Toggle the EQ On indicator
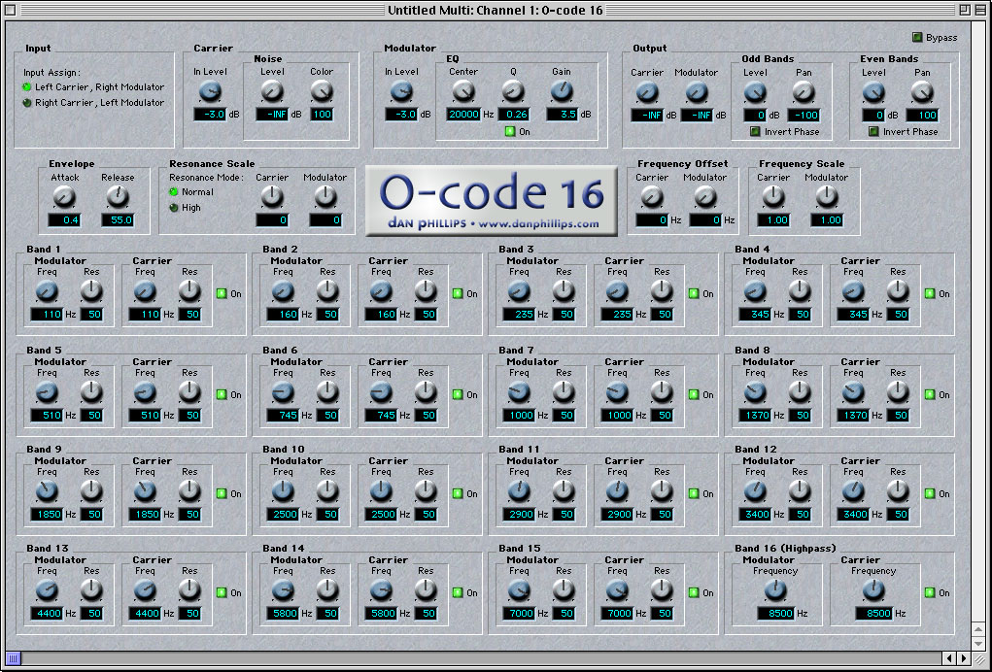The height and width of the screenshot is (672, 992). pos(510,131)
